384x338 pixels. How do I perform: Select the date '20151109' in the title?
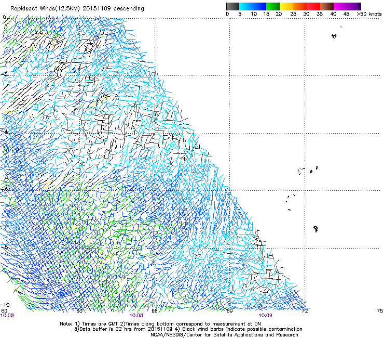(x=97, y=8)
